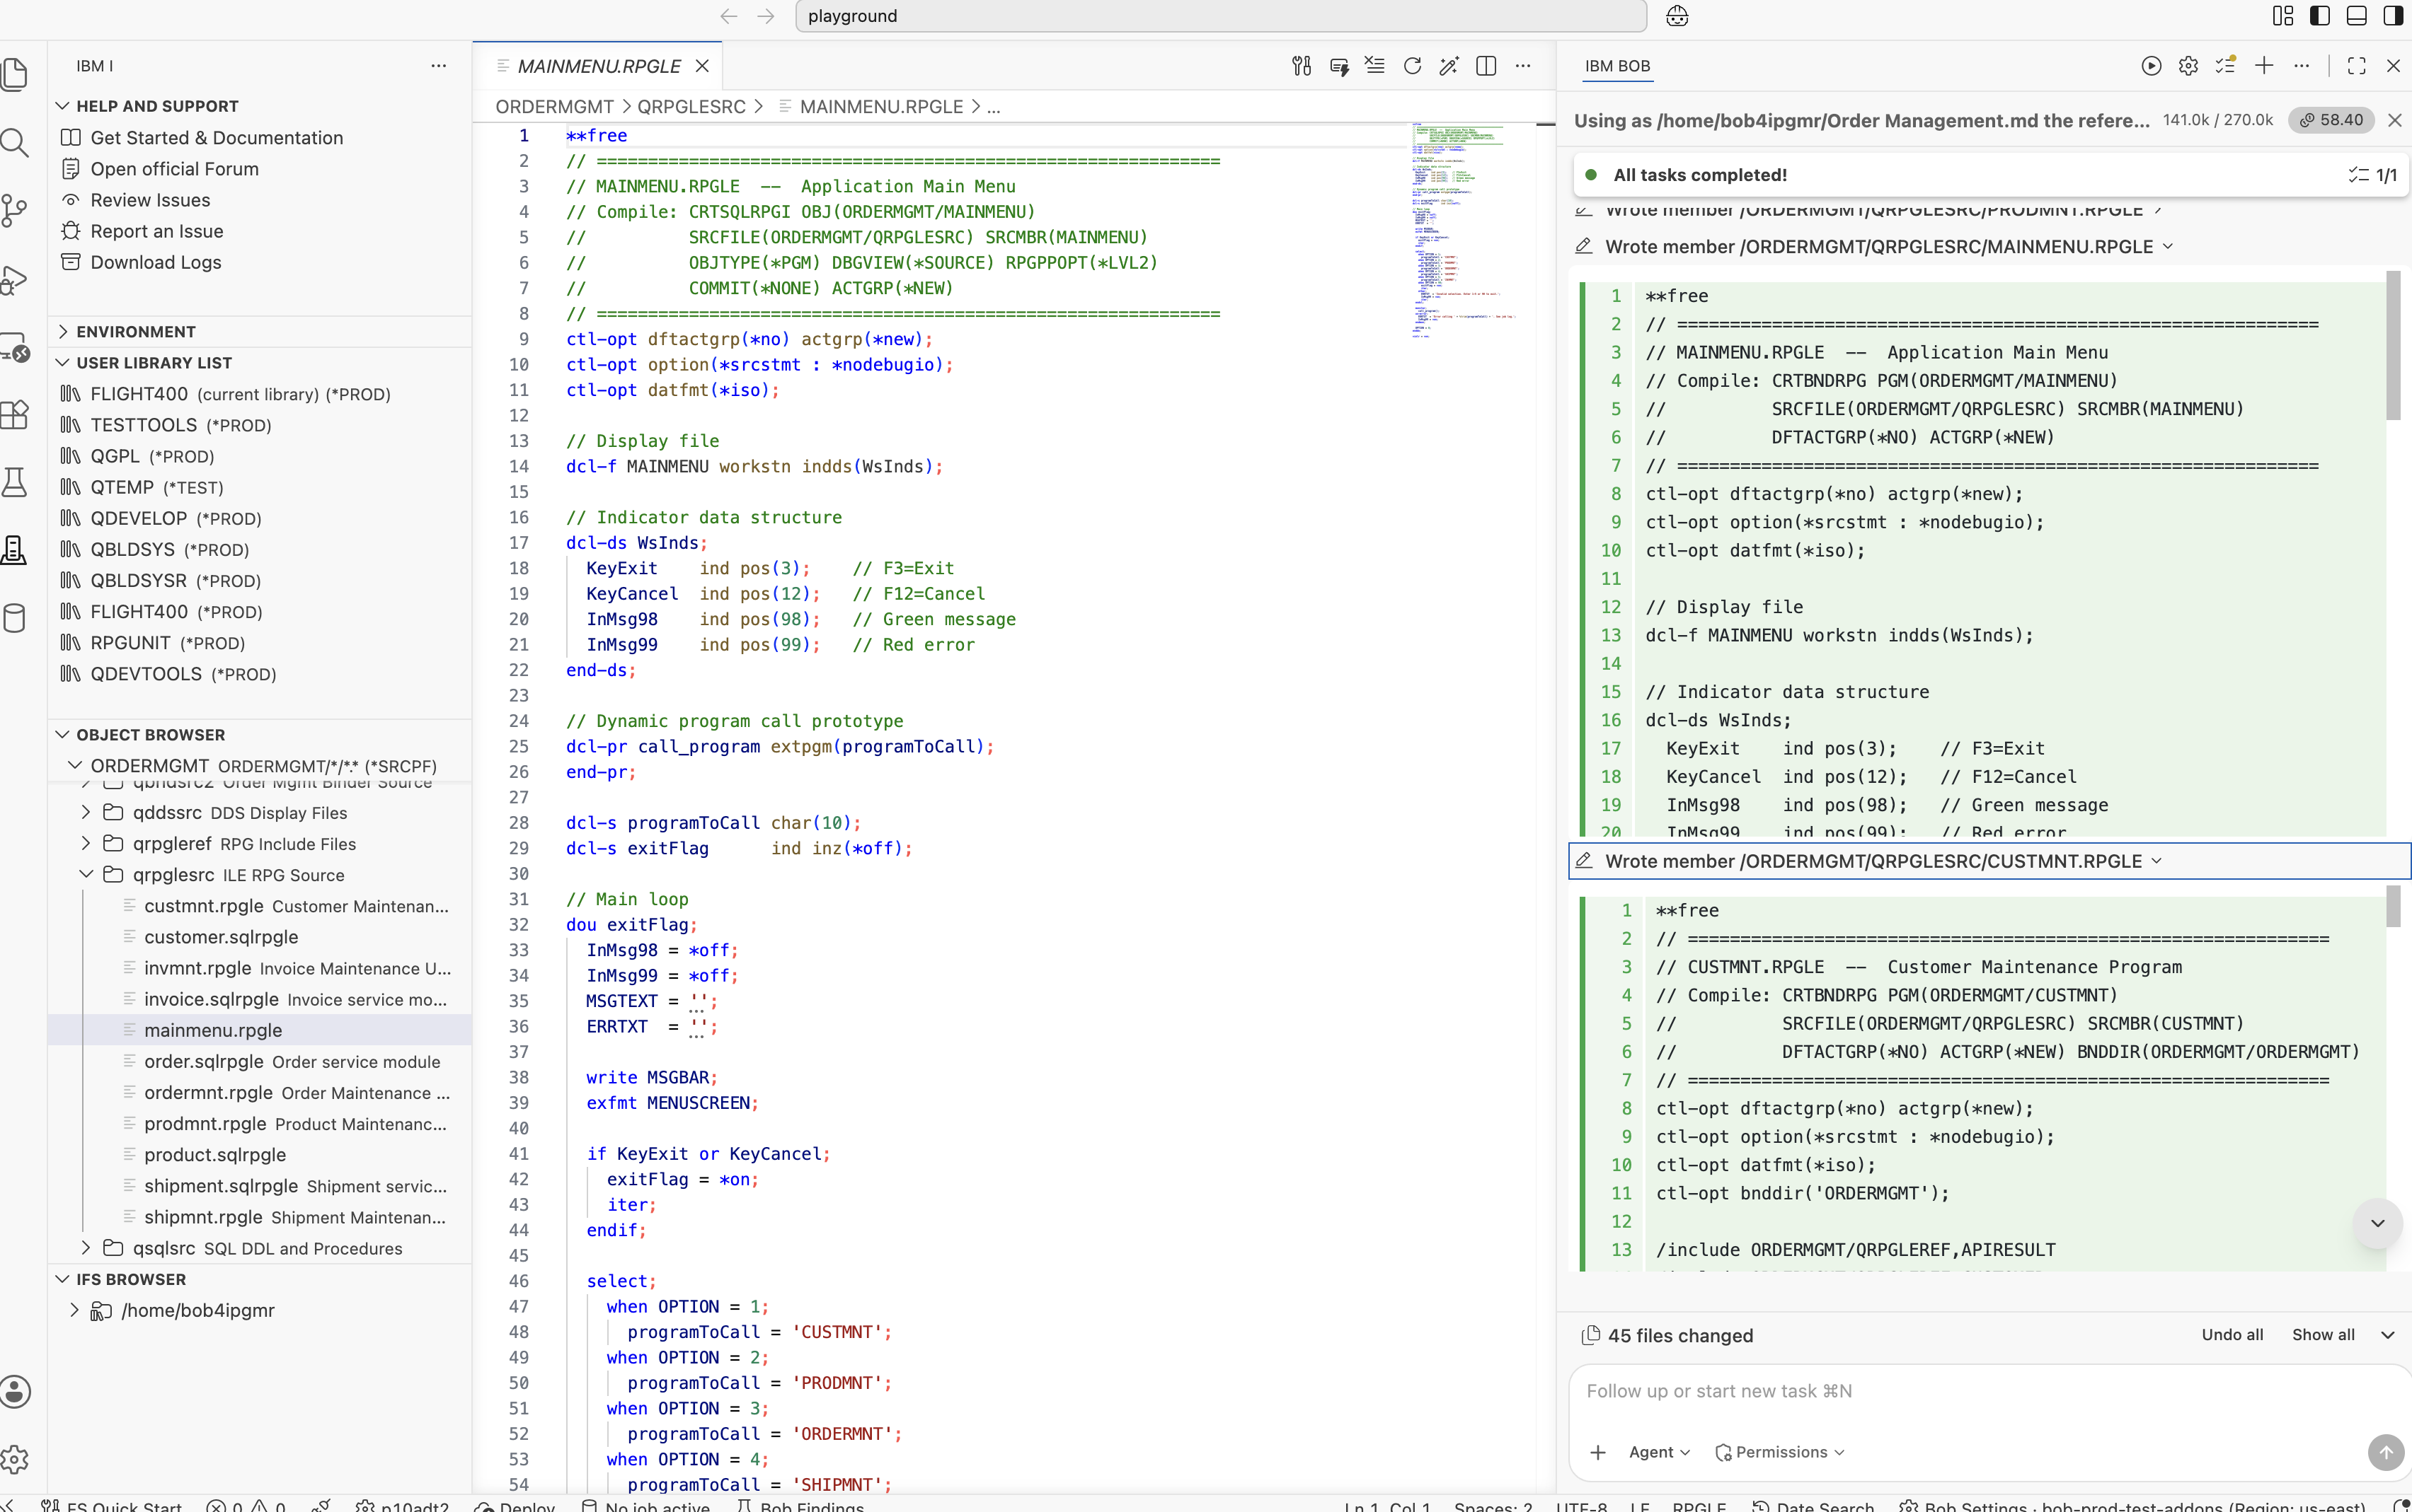The height and width of the screenshot is (1512, 2412).
Task: Click the clear list icon in the editor toolbar
Action: point(1375,66)
